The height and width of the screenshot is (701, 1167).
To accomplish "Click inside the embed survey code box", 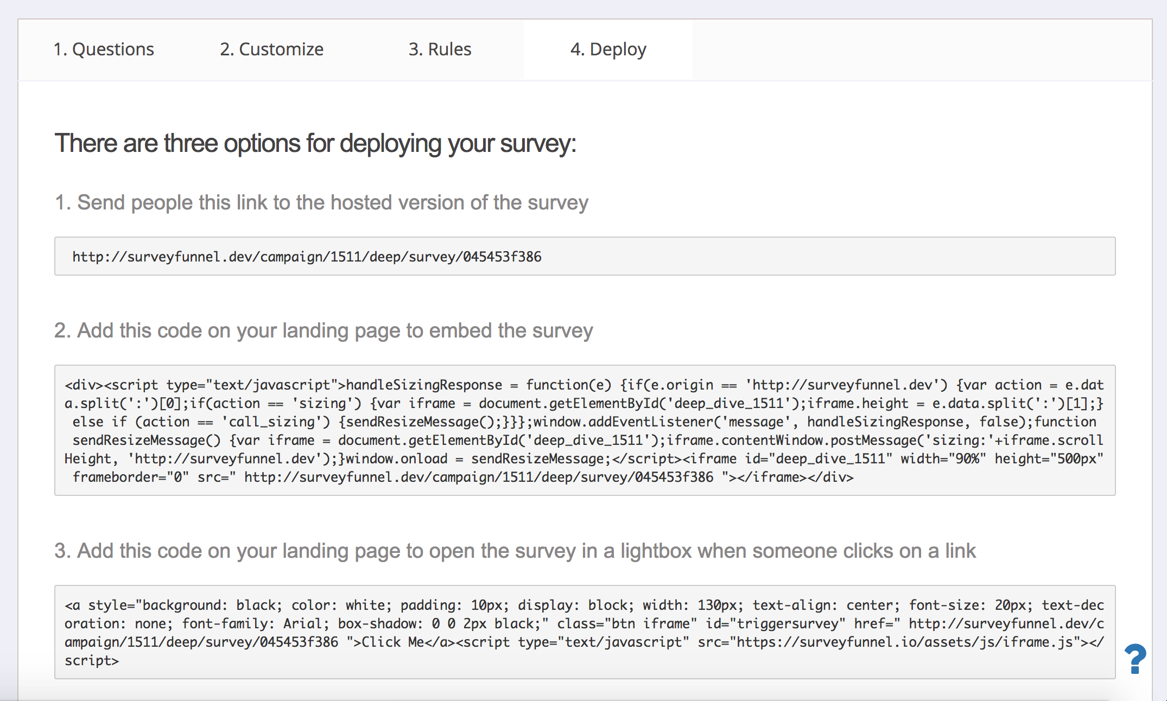I will coord(585,430).
